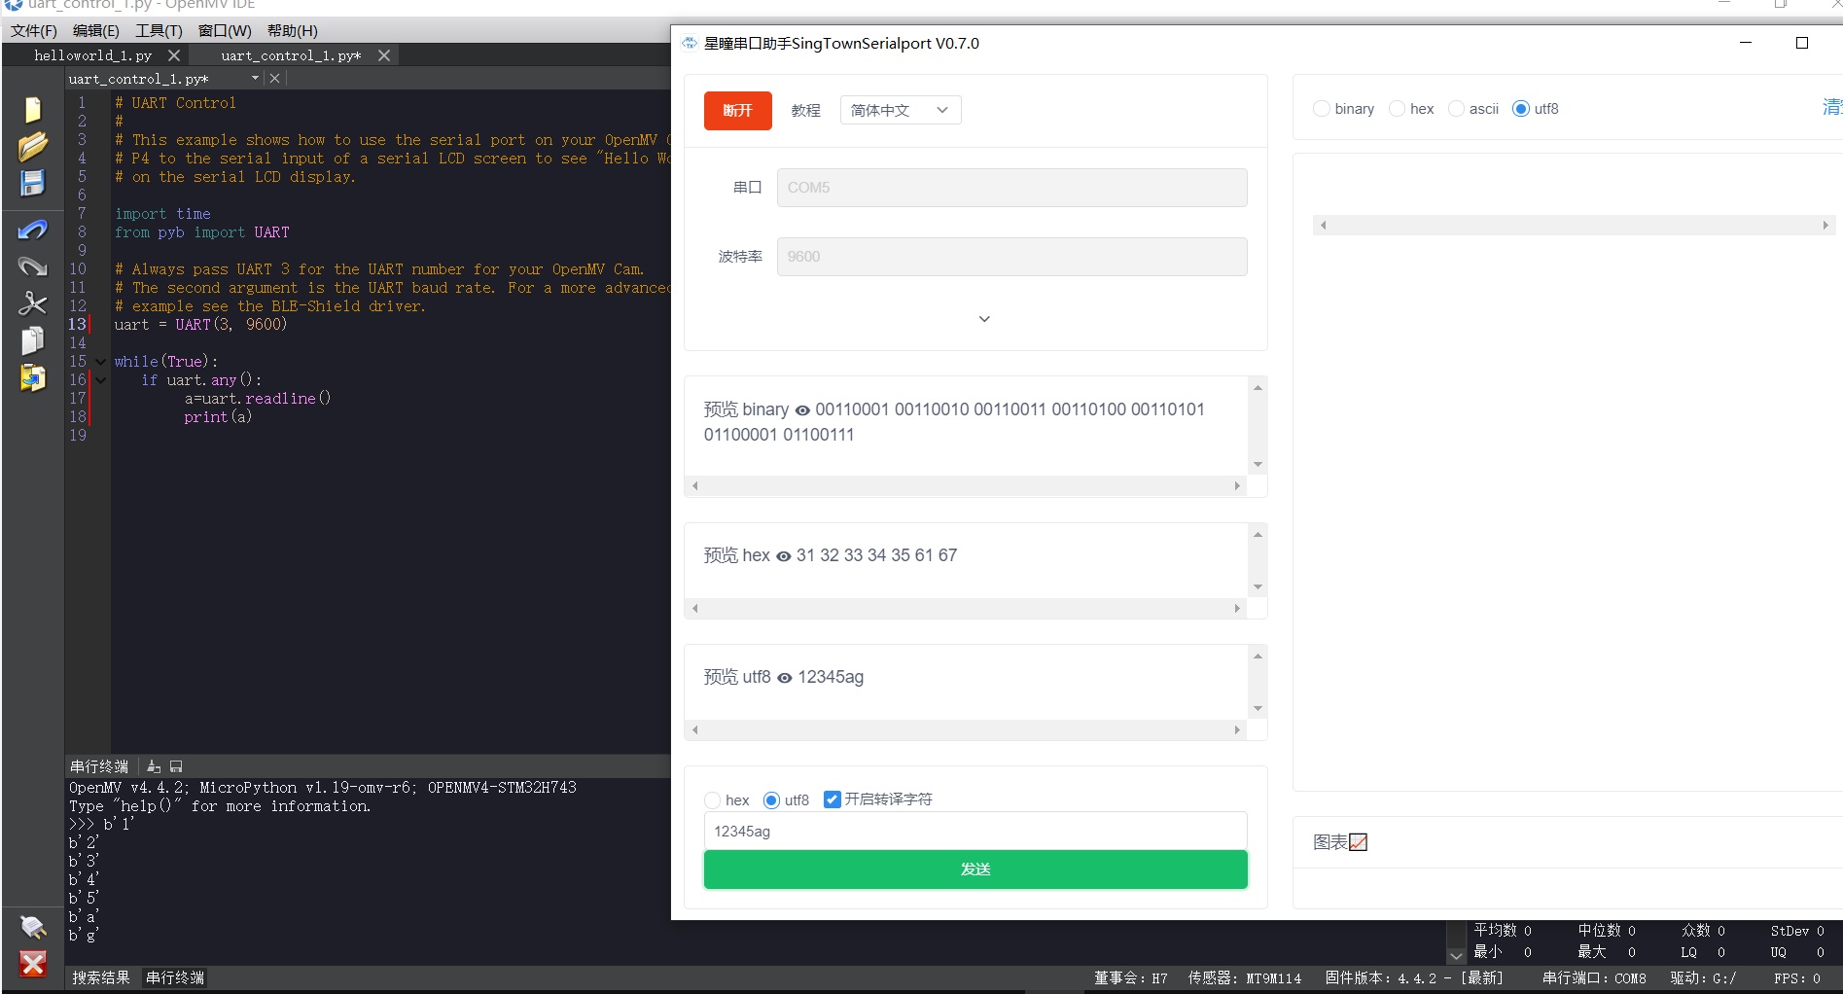
Task: Open the 文件(F) menu
Action: click(x=34, y=30)
